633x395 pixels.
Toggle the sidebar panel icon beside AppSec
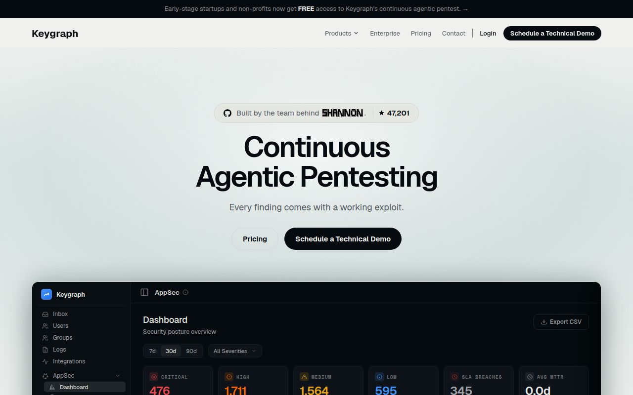point(144,292)
